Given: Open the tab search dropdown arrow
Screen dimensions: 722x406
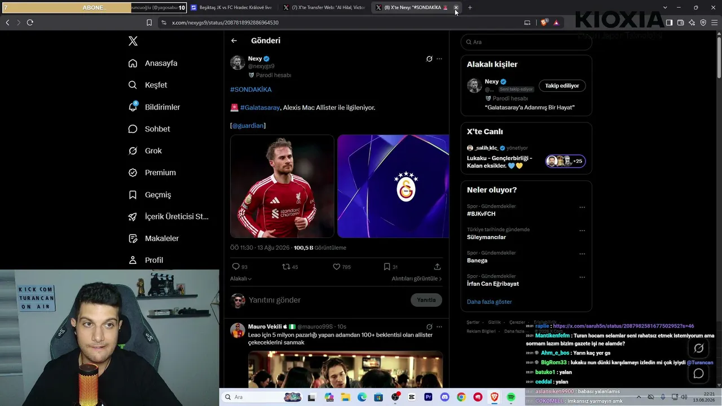Looking at the screenshot, I should pos(665,7).
